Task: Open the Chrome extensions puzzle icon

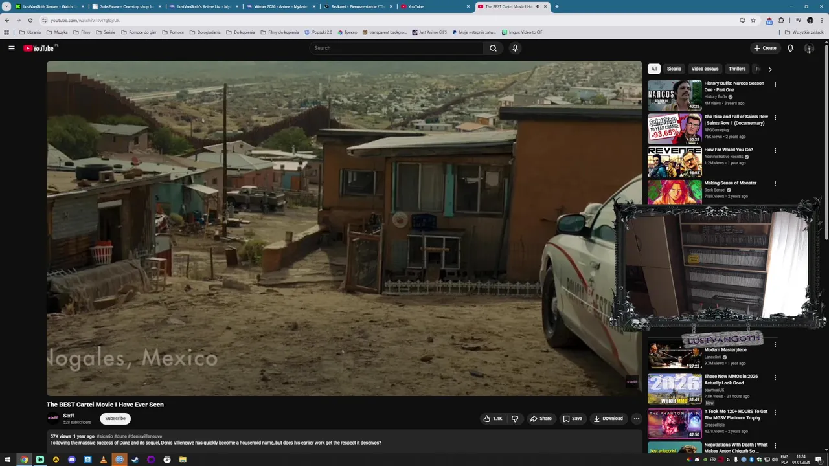Action: pyautogui.click(x=781, y=20)
